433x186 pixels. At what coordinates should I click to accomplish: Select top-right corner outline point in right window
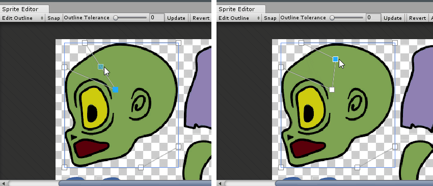(x=395, y=43)
